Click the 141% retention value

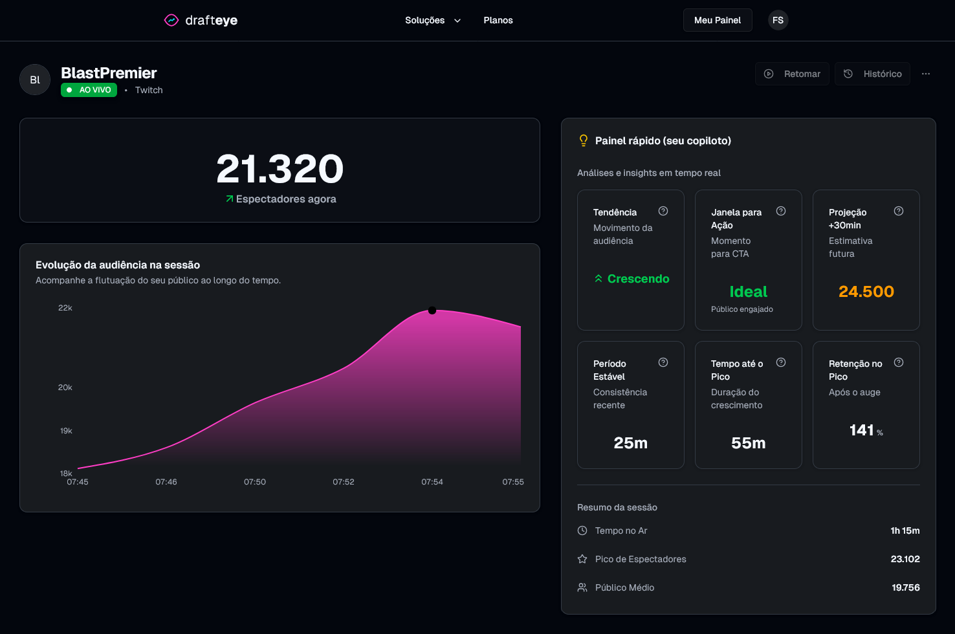pos(866,430)
